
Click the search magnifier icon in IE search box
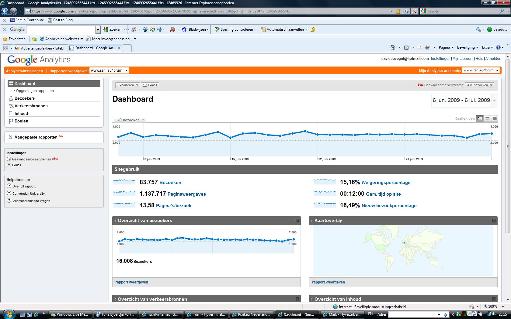point(502,11)
